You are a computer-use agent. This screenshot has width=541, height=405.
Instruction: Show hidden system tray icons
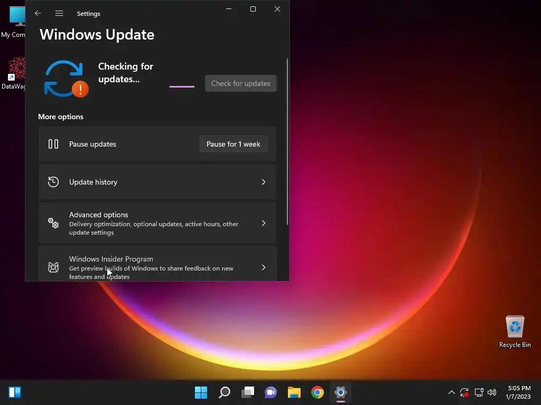pos(451,392)
